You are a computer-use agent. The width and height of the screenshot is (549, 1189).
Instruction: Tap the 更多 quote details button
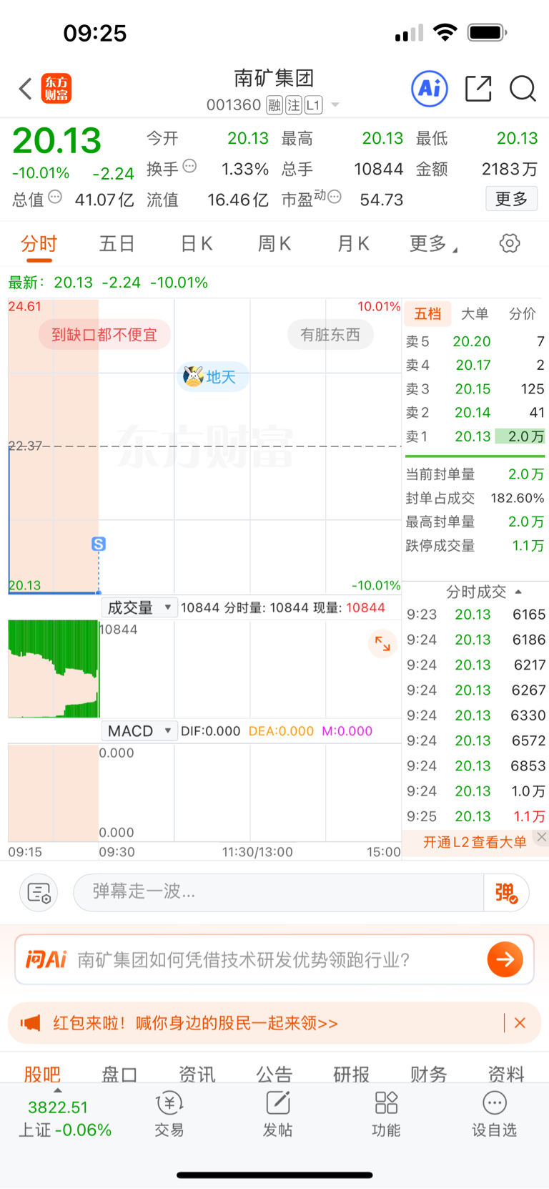click(512, 199)
